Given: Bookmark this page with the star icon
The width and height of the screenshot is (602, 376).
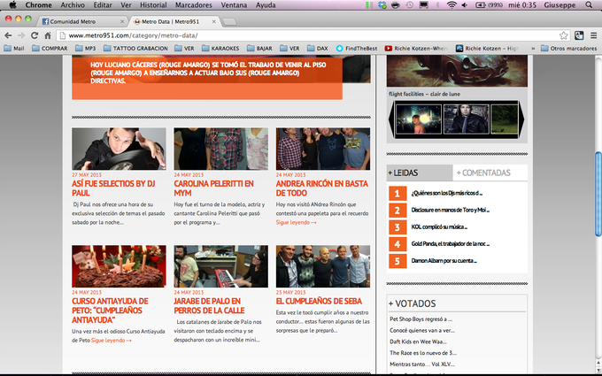Looking at the screenshot, I should tap(563, 35).
